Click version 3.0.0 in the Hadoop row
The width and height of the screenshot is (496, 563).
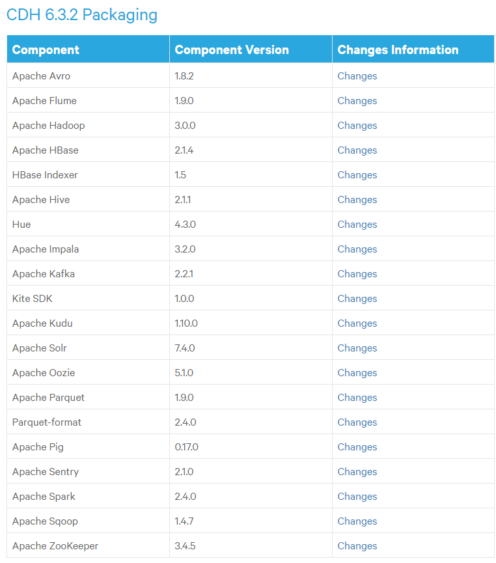pos(185,126)
